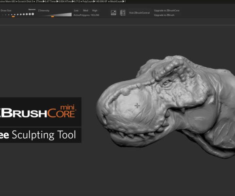
Task: Click the smallest Draw Size dot
Action: (3, 15)
